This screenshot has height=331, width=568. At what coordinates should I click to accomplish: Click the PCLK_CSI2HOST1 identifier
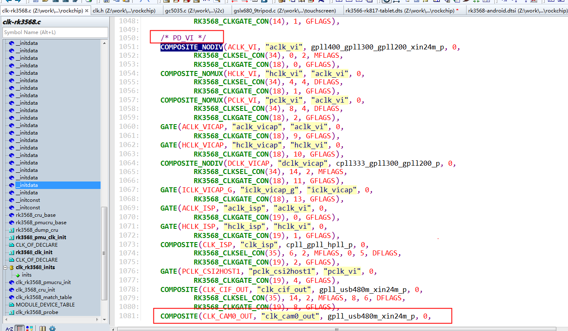click(213, 272)
